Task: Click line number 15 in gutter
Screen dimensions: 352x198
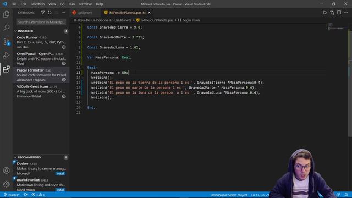Action: (78, 82)
